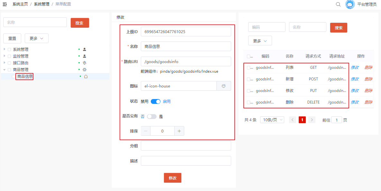The width and height of the screenshot is (381, 191).
Task: Click the 路由URI input field
Action: pyautogui.click(x=186, y=61)
